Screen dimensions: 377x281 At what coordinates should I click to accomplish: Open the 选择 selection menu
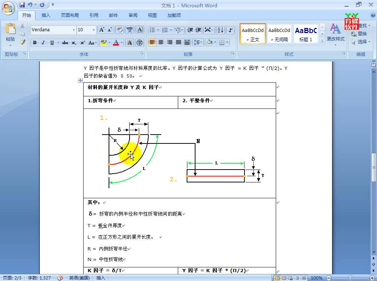click(x=361, y=42)
